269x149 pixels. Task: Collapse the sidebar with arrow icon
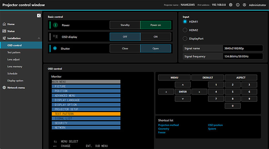(x=39, y=15)
